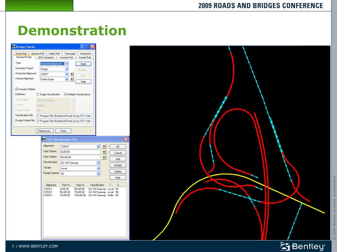Viewport: 337px width, 252px height.
Task: Click the Classification column header in list
Action: pyautogui.click(x=97, y=185)
